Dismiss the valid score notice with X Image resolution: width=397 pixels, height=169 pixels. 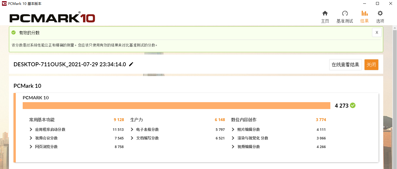point(377,32)
